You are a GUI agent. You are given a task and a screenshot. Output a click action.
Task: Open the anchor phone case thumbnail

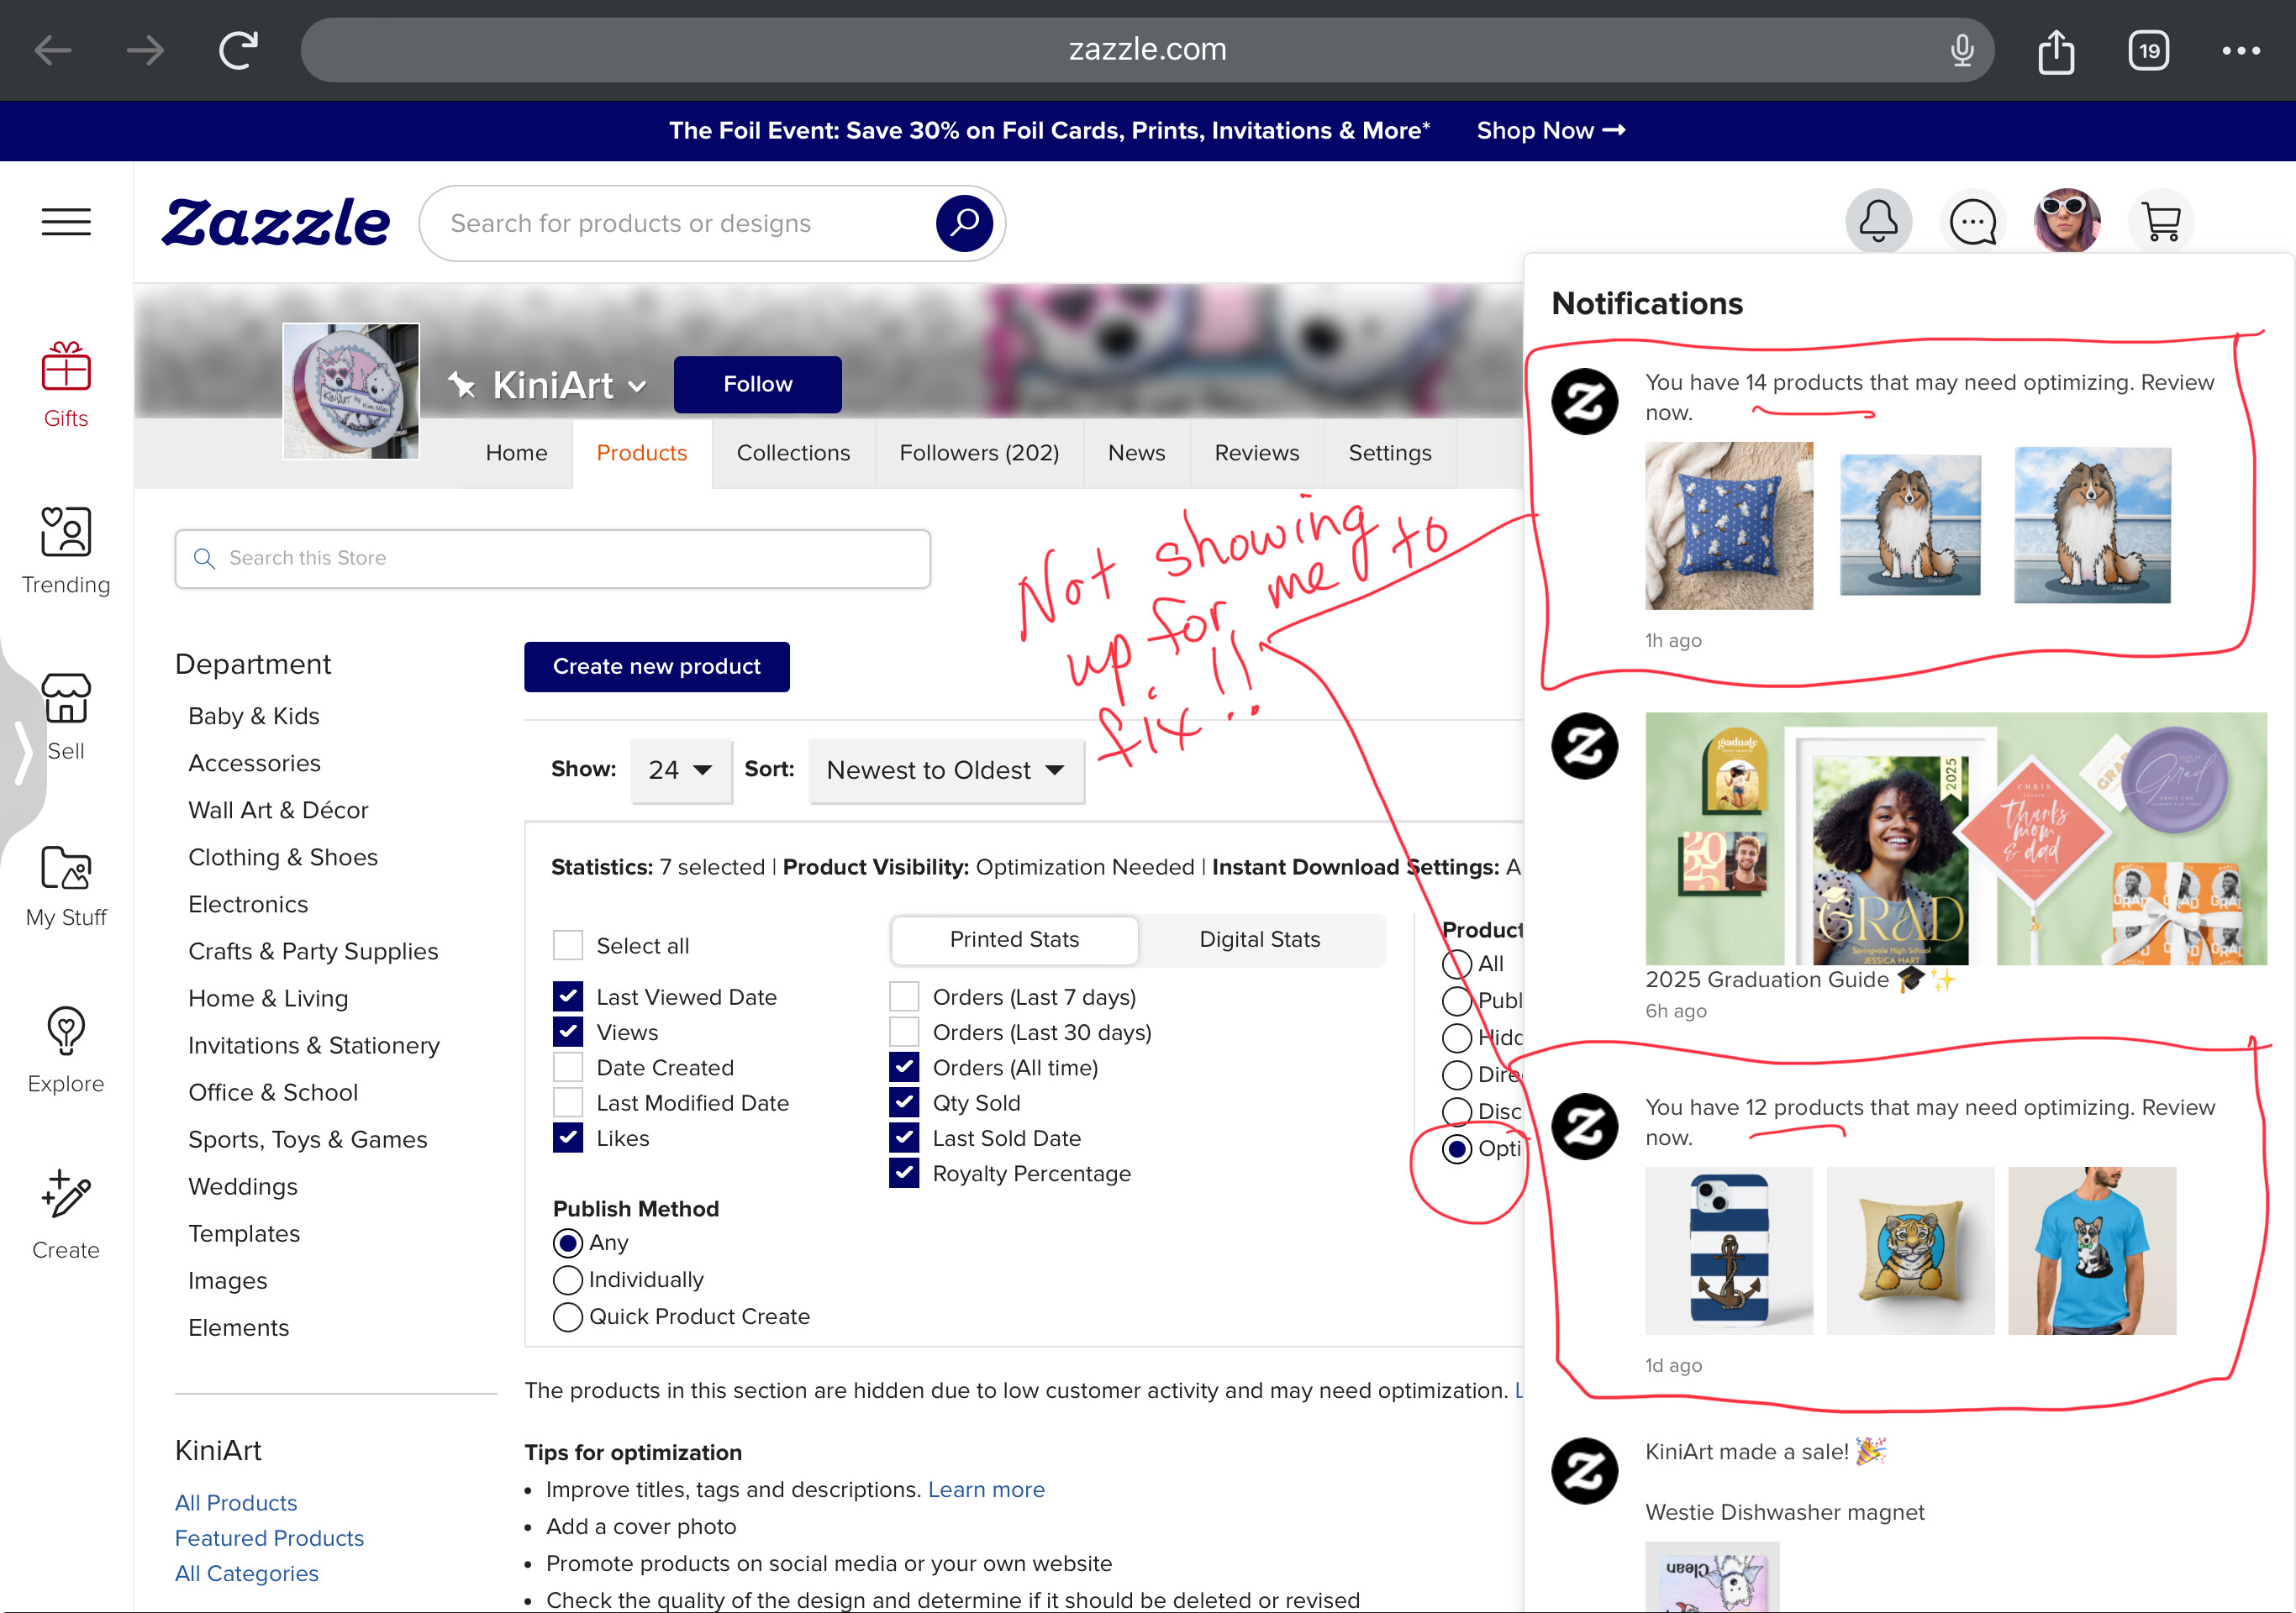(1728, 1250)
